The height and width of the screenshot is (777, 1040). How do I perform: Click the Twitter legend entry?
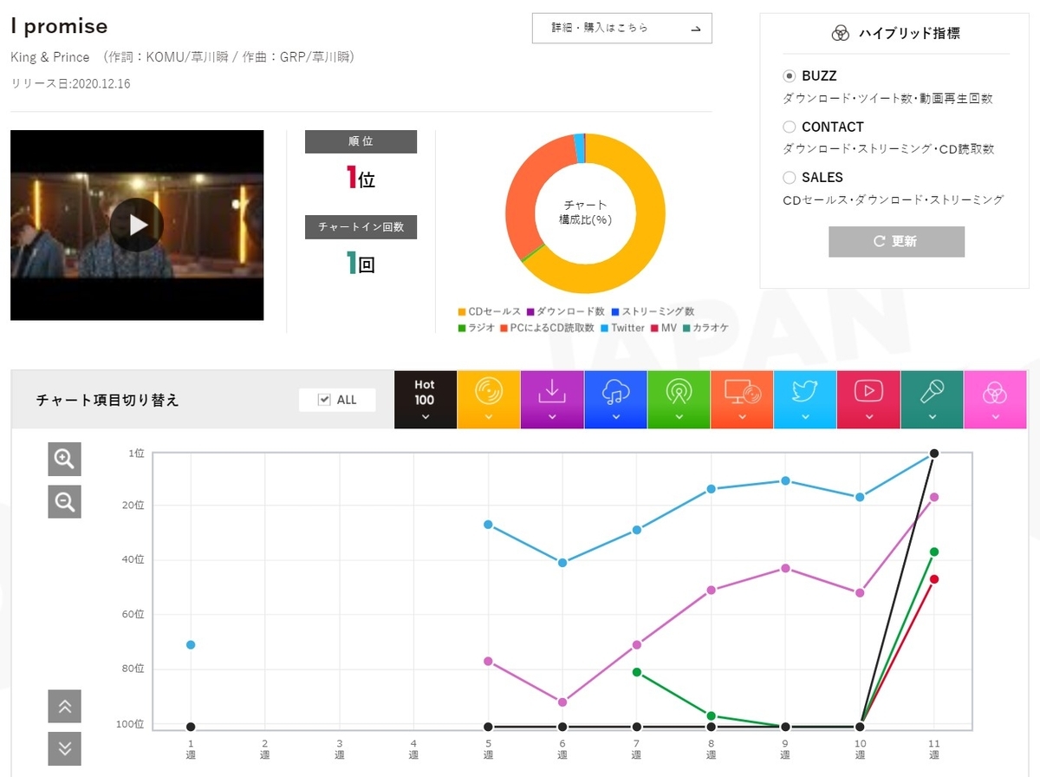pos(621,328)
